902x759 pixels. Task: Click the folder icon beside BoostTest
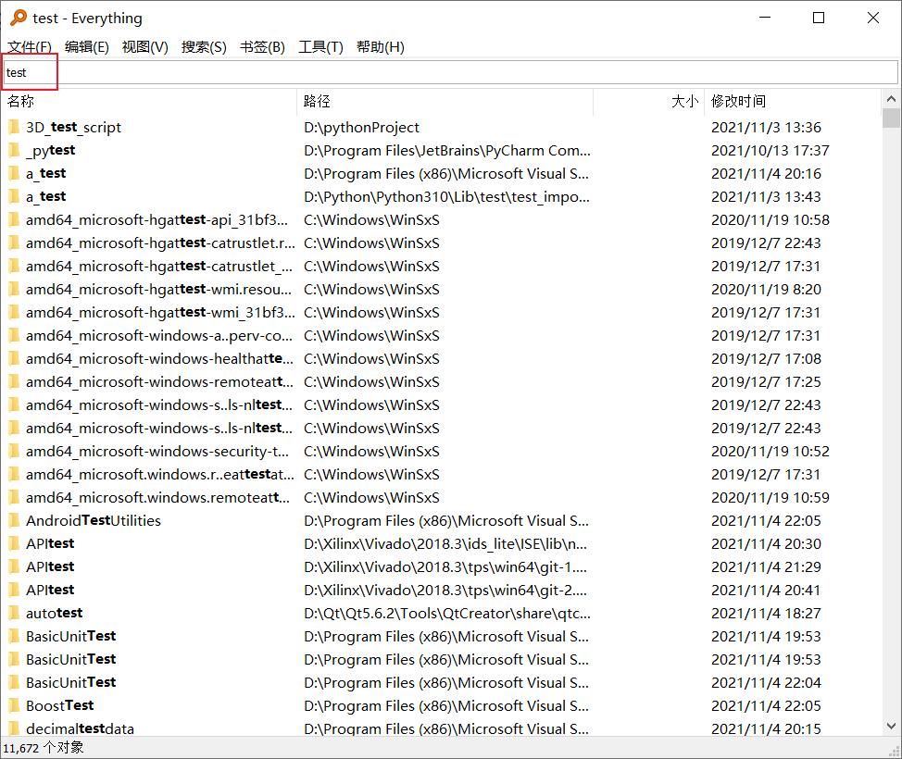(15, 705)
